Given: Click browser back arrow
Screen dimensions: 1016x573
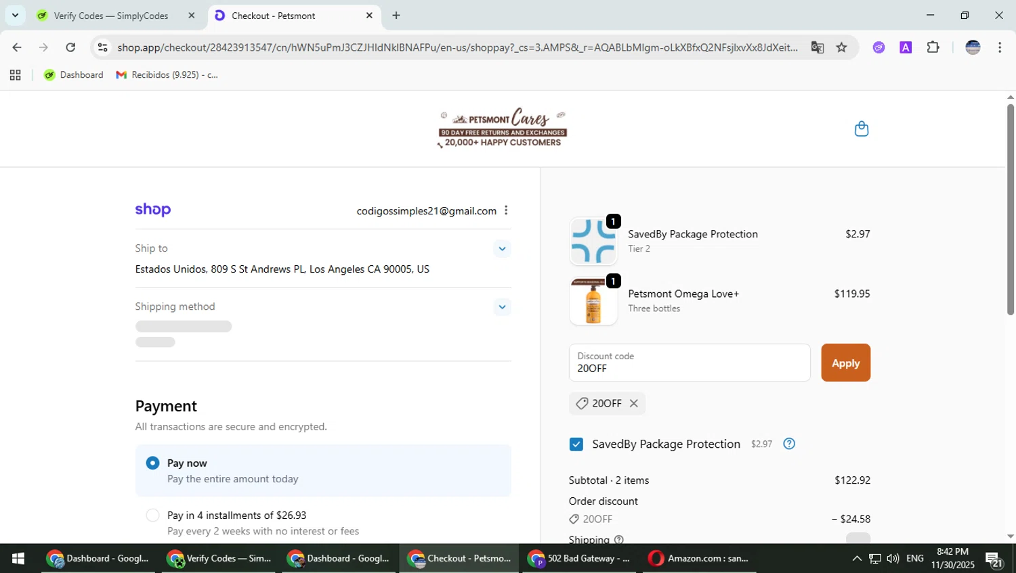Looking at the screenshot, I should [x=17, y=47].
